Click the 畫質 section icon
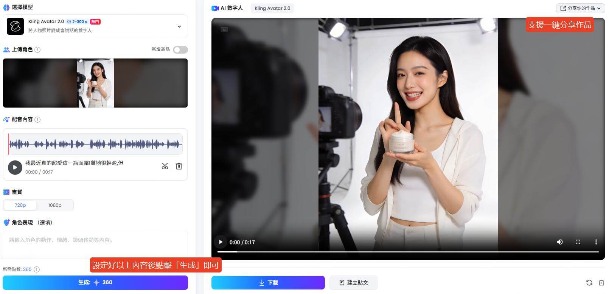 tap(6, 192)
